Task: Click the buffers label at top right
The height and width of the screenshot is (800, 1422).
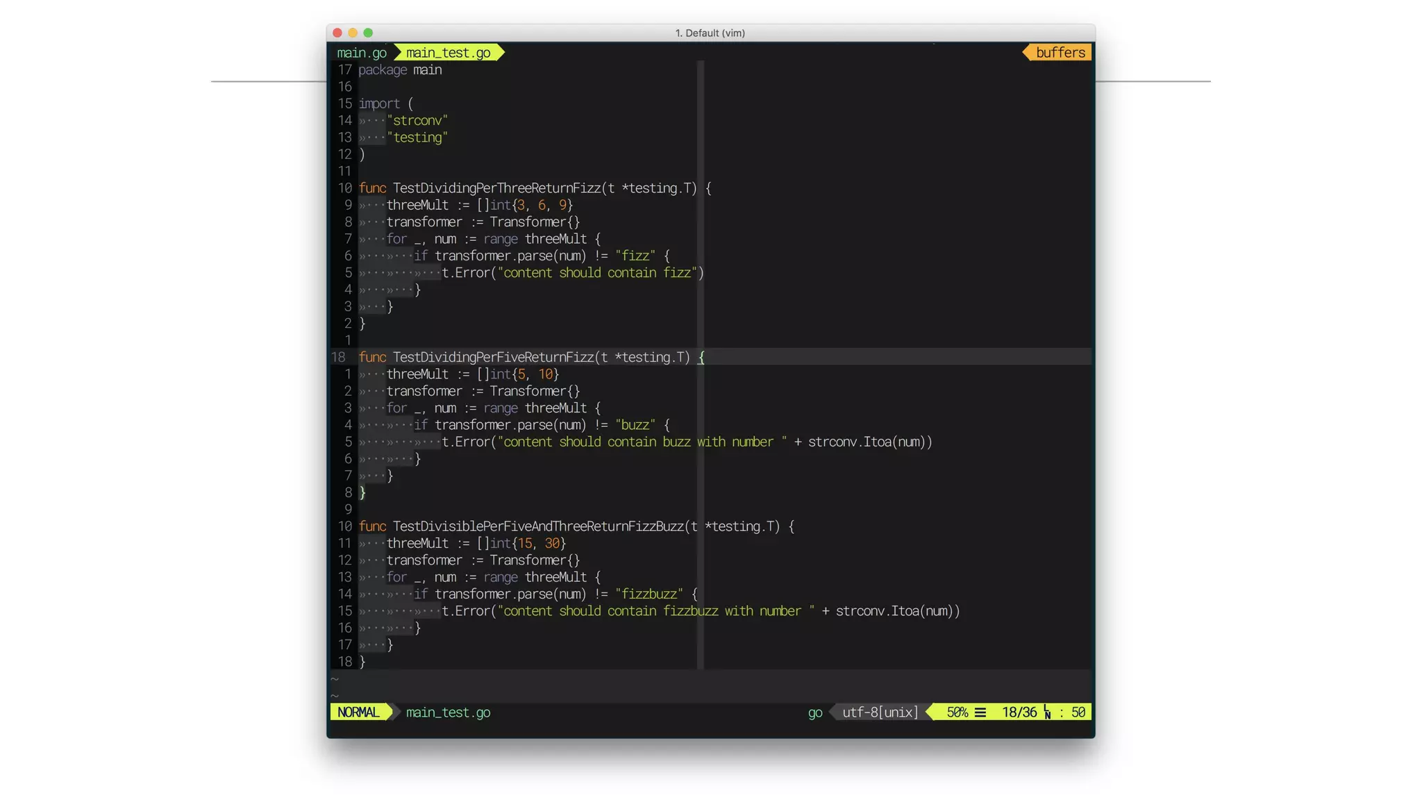Action: [1060, 53]
